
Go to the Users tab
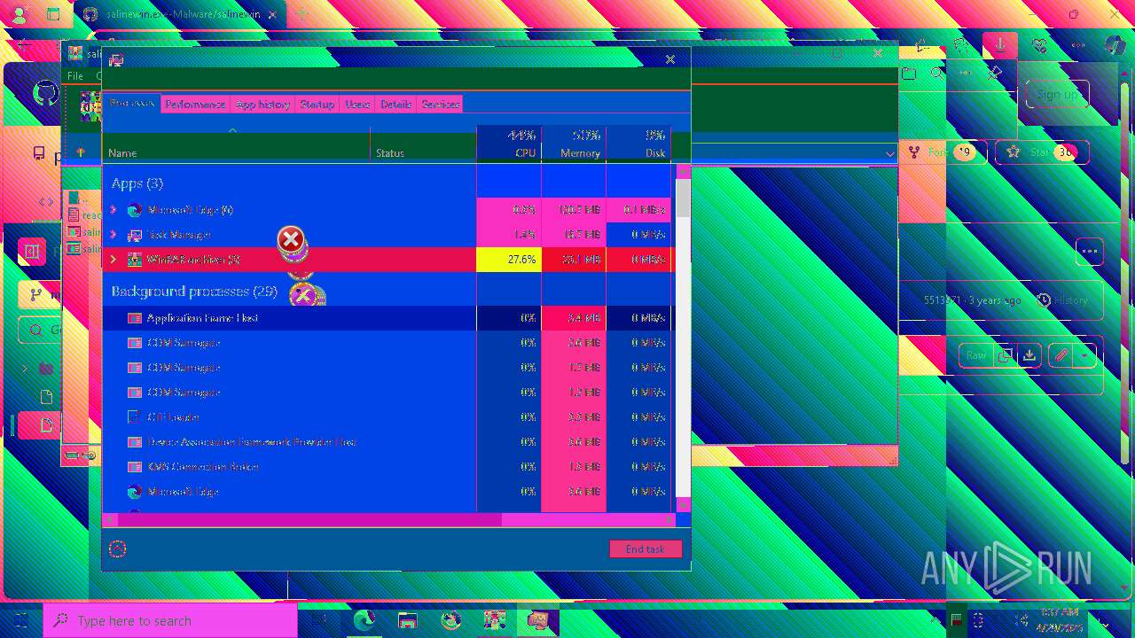pos(357,104)
